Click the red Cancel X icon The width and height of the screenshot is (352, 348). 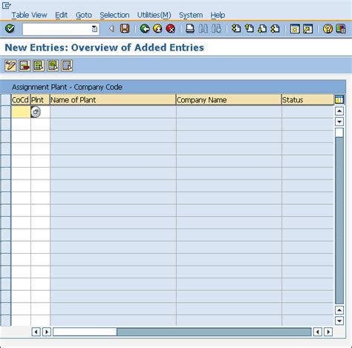pos(171,29)
